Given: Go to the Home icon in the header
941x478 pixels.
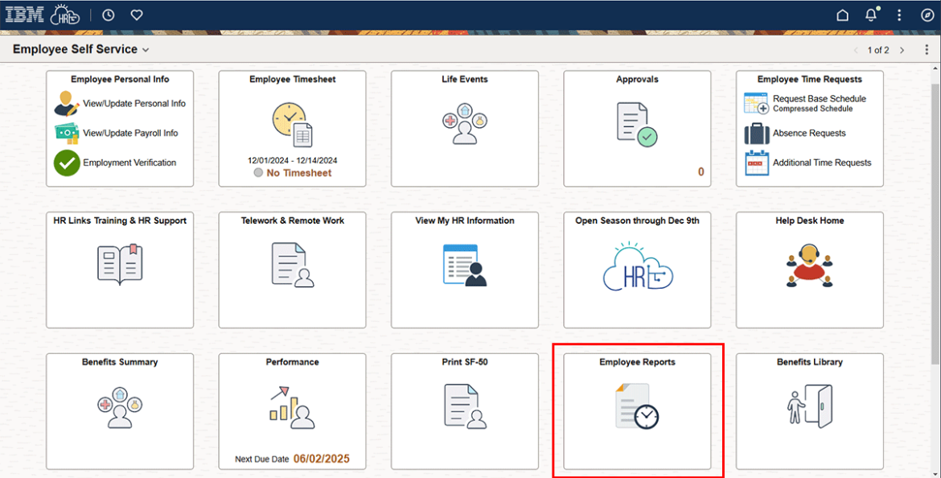Looking at the screenshot, I should 841,14.
